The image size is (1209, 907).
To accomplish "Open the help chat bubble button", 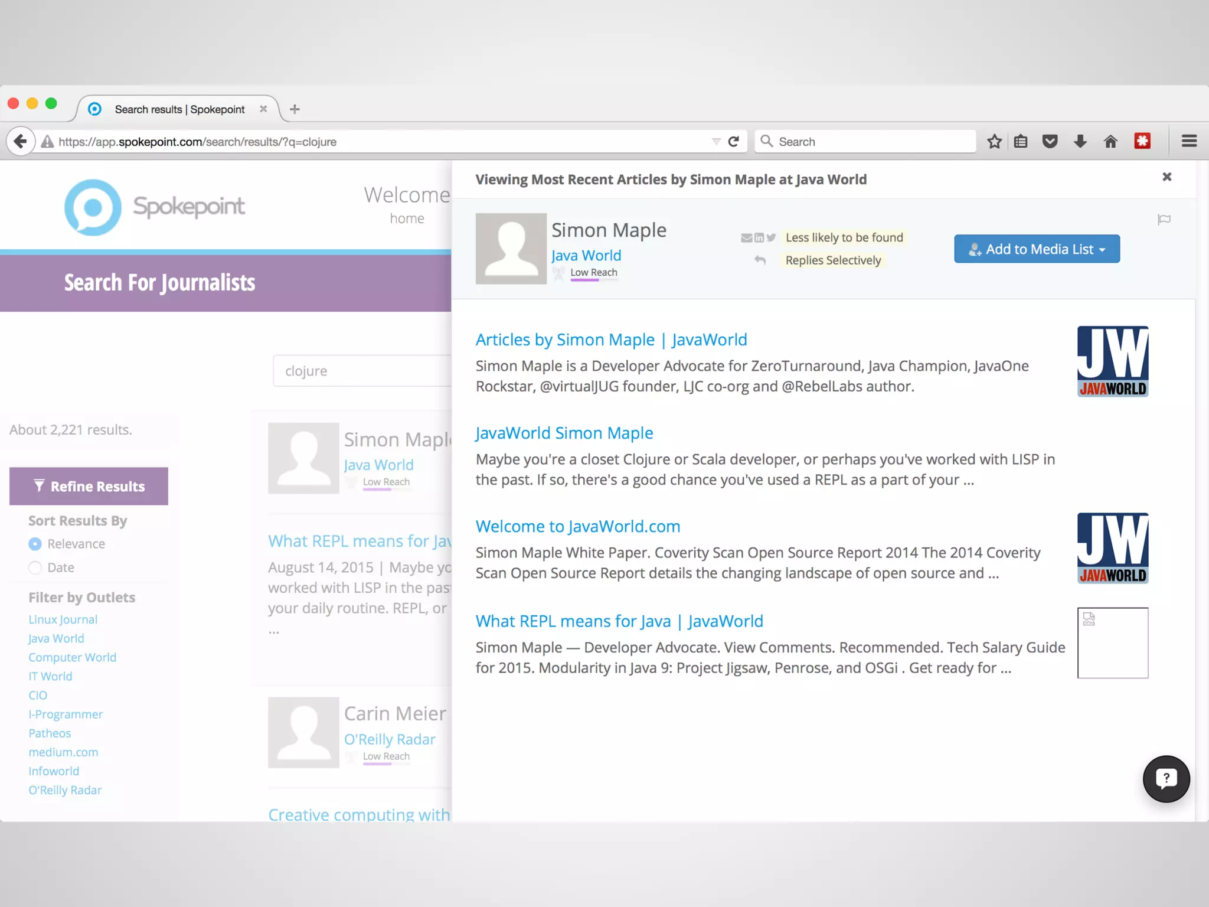I will coord(1166,779).
